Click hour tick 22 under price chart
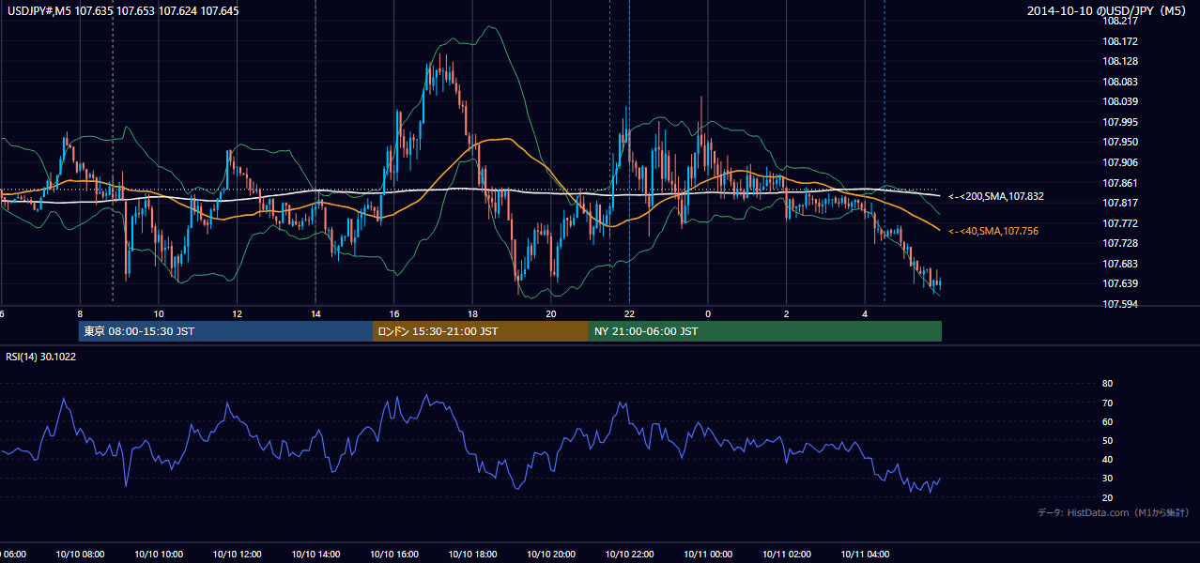 (x=629, y=313)
